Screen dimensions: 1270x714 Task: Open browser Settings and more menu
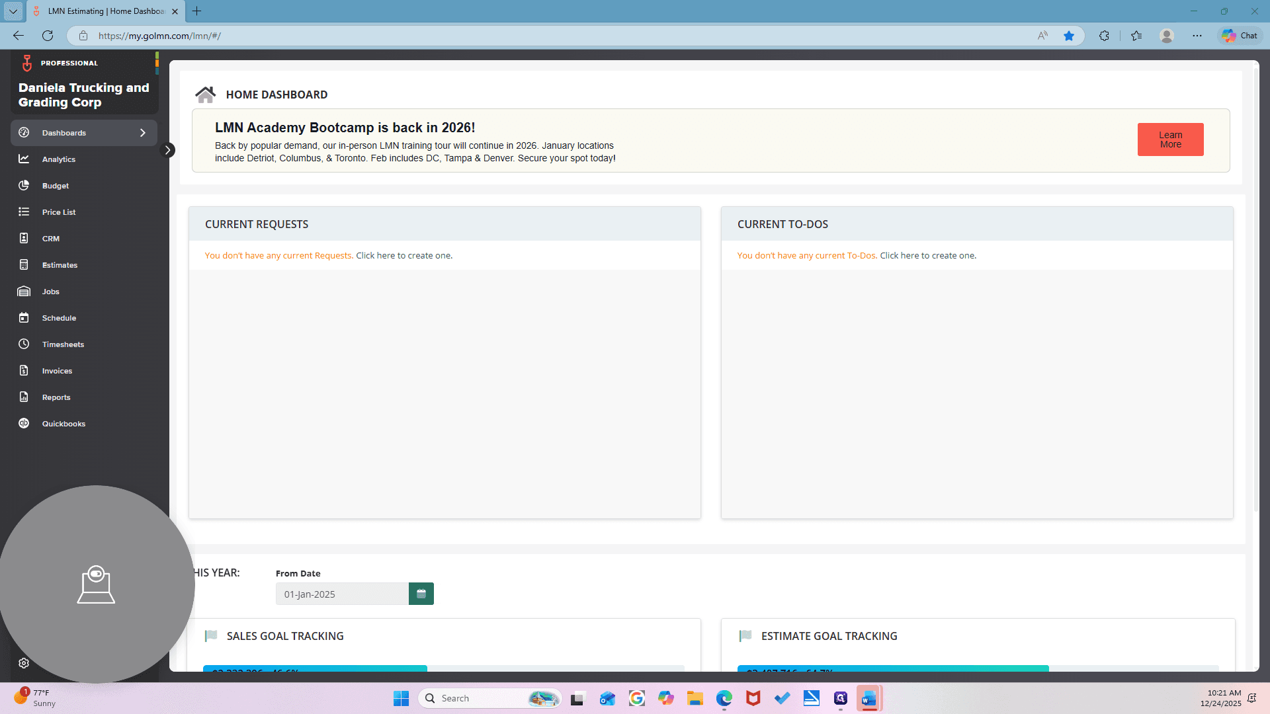(1197, 36)
